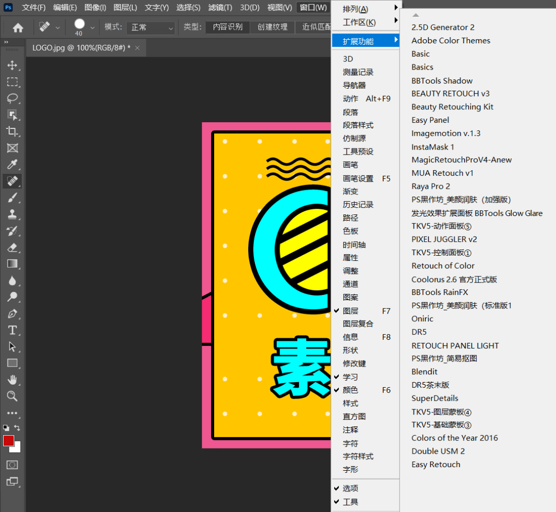
Task: Select the Move tool
Action: click(x=12, y=65)
